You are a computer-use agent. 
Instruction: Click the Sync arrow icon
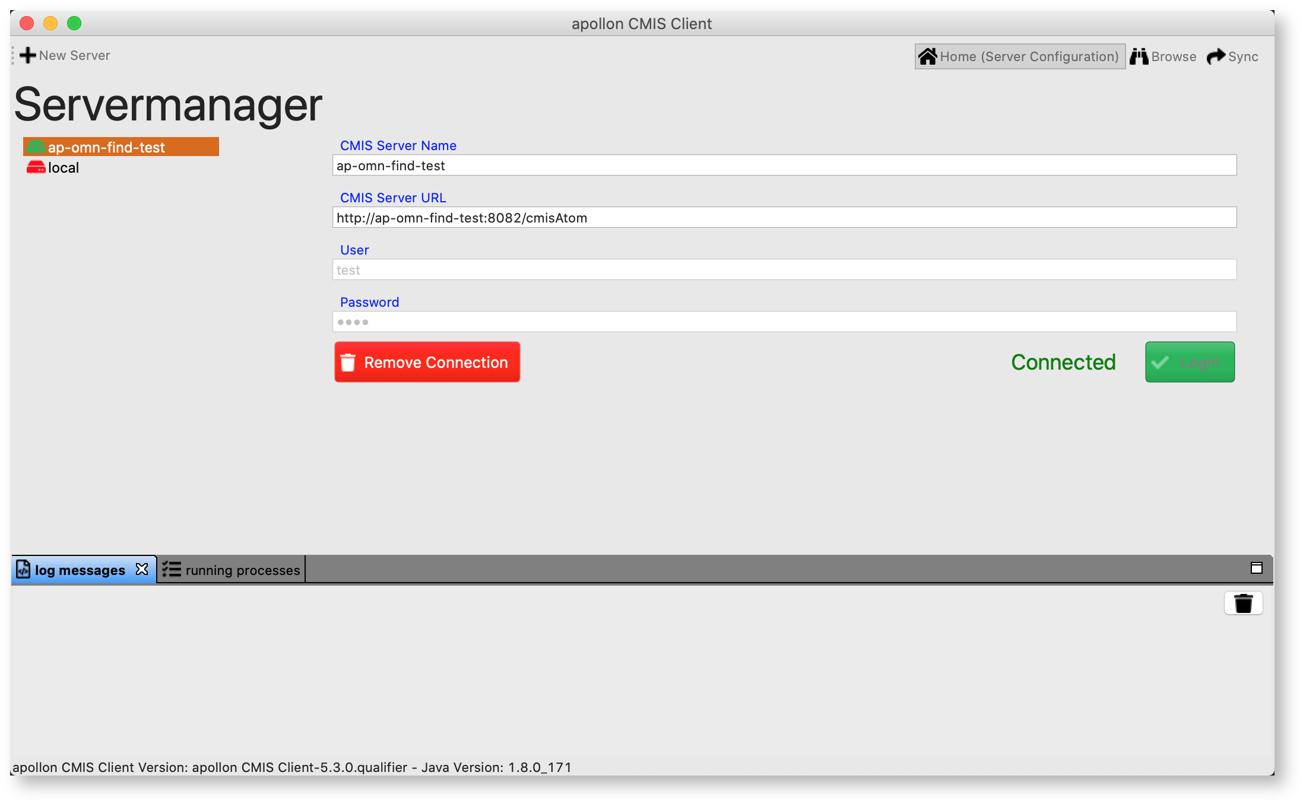pos(1216,57)
